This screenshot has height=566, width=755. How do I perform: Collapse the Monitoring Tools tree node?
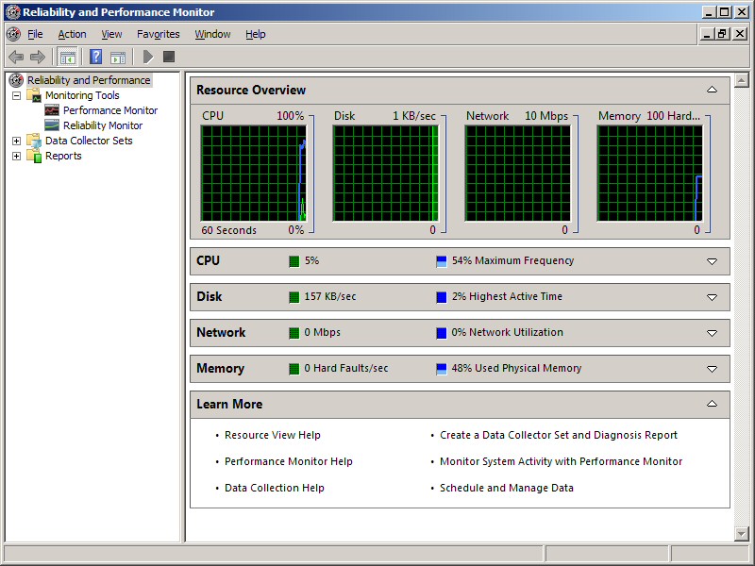click(x=16, y=95)
